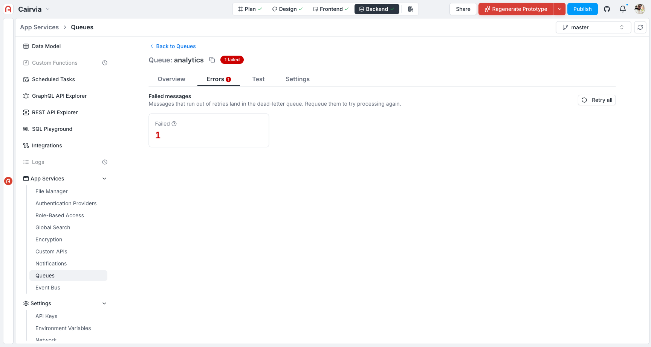
Task: Open Environment Variables
Action: 68,328
